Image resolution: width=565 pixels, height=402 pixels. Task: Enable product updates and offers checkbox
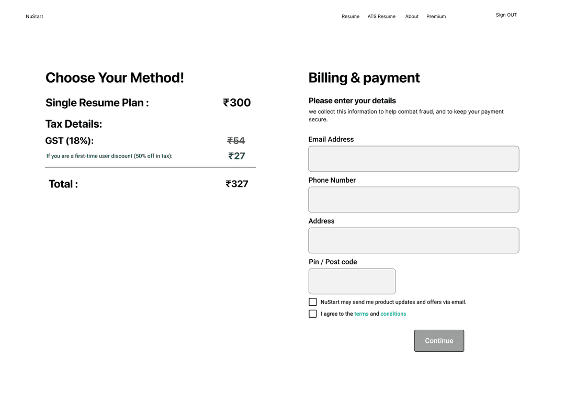tap(313, 302)
